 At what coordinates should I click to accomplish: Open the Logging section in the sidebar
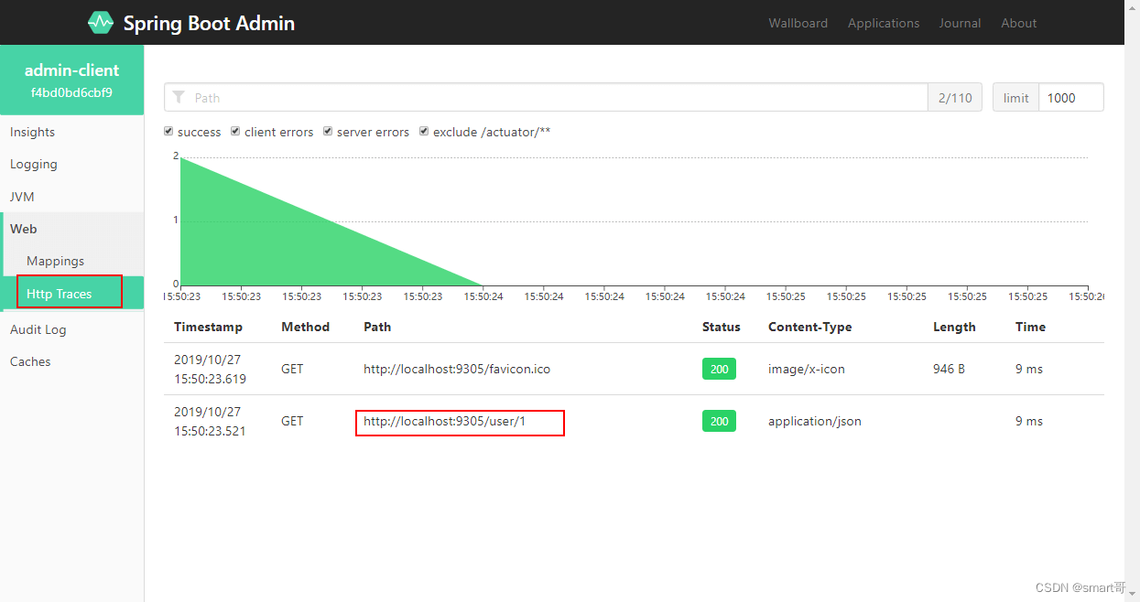pyautogui.click(x=33, y=164)
